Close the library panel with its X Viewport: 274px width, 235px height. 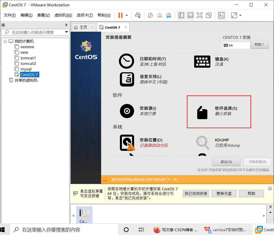66,25
